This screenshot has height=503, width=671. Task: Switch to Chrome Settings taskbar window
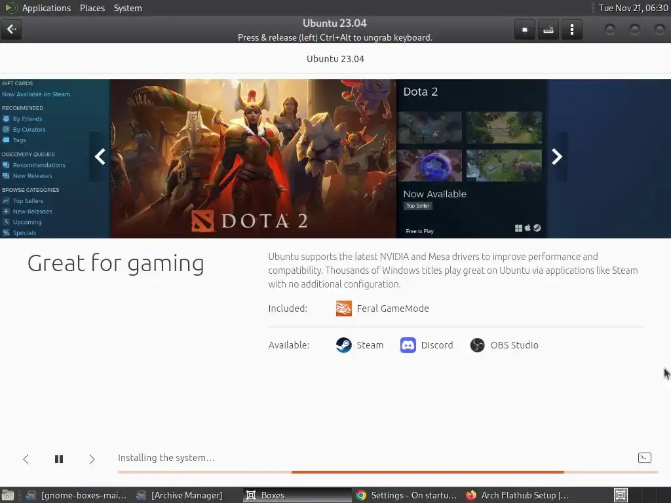tap(406, 495)
